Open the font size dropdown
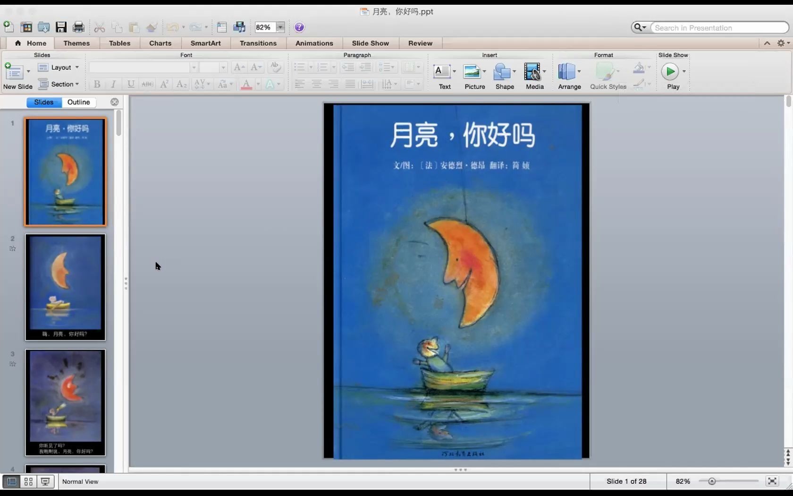793x496 pixels. pos(223,68)
